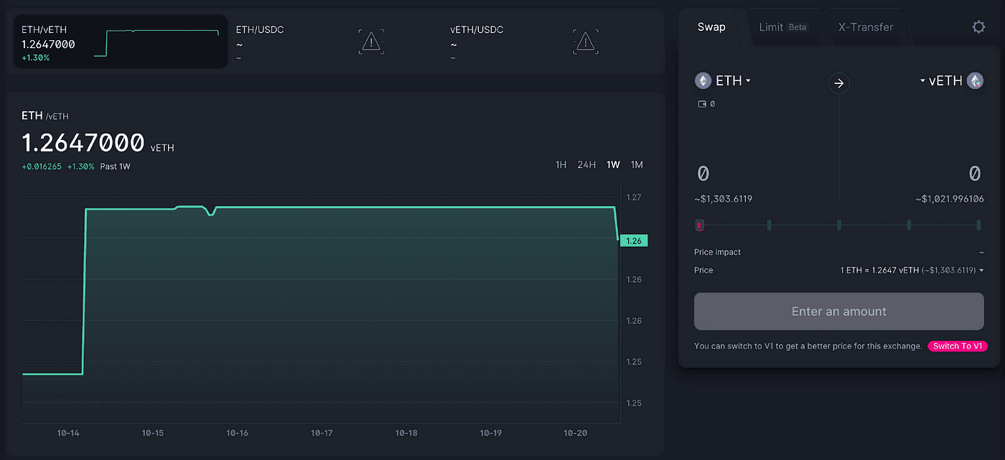Switch to the X-Transfer tab
1005x460 pixels.
[866, 27]
